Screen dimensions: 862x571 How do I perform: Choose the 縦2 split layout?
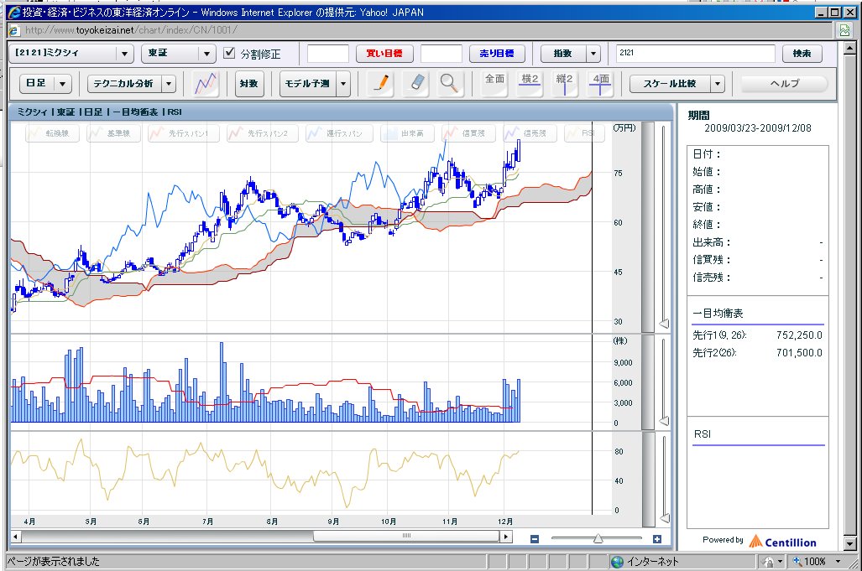[x=564, y=82]
